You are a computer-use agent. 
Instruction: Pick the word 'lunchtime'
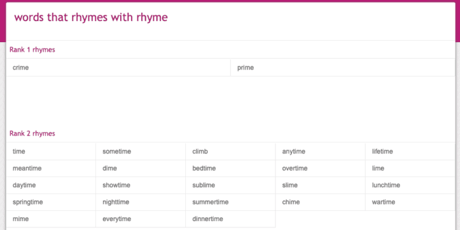(x=386, y=185)
